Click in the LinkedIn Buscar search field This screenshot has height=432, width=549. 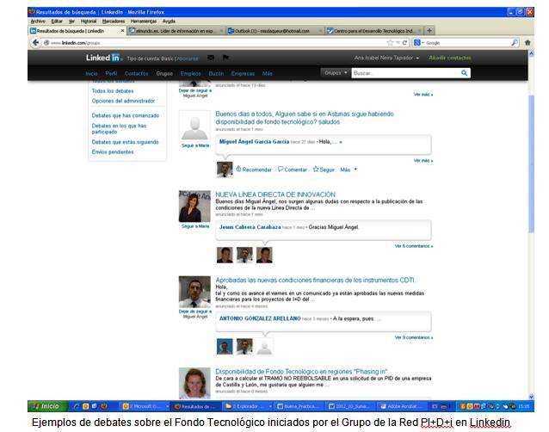click(x=405, y=73)
